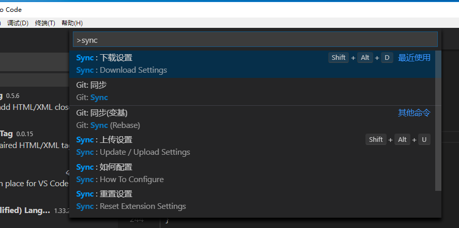The image size is (459, 228).
Task: Click the command palette input showing >sync
Action: pyautogui.click(x=255, y=39)
